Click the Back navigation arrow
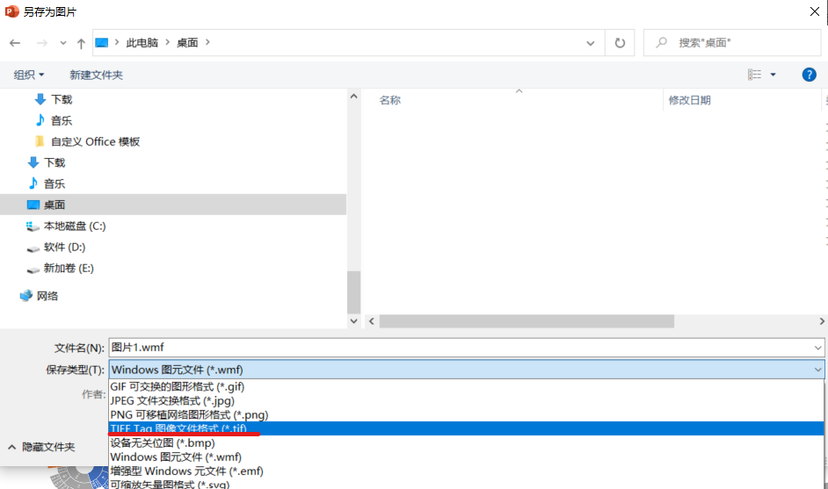 click(15, 43)
